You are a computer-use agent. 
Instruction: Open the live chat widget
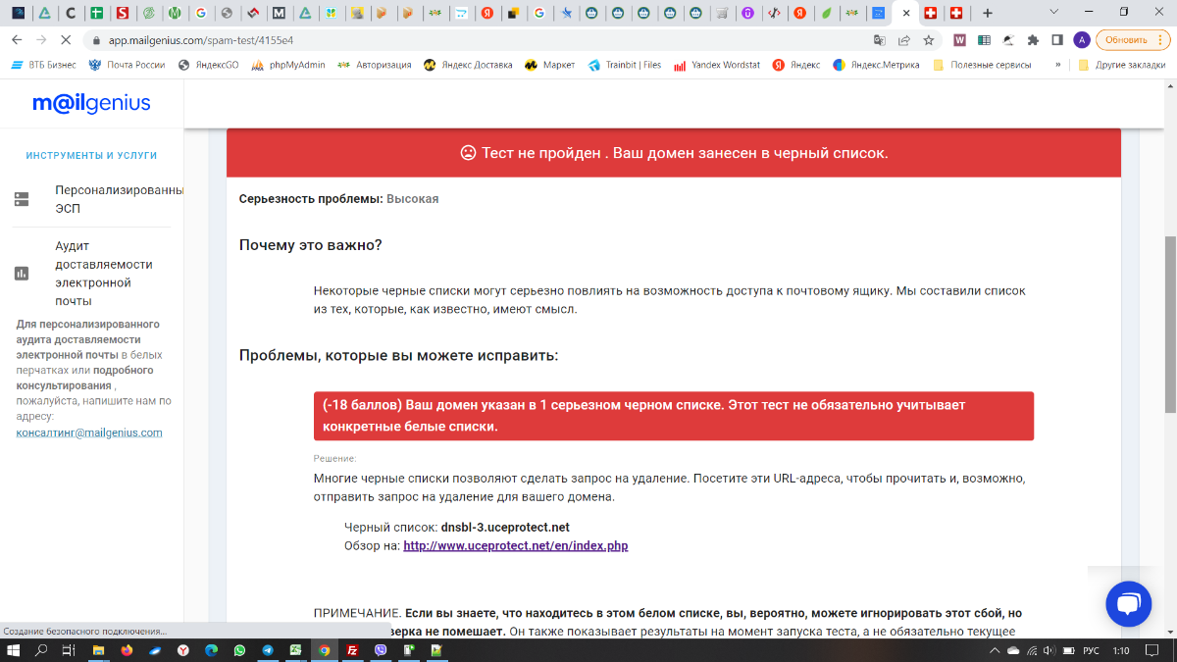[1128, 604]
